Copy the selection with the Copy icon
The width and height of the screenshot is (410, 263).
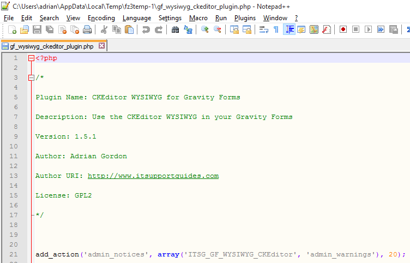pyautogui.click(x=117, y=29)
